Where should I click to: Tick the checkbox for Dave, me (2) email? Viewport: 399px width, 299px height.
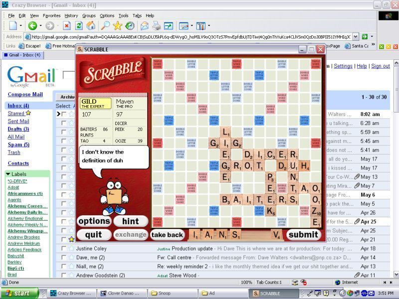(x=64, y=257)
